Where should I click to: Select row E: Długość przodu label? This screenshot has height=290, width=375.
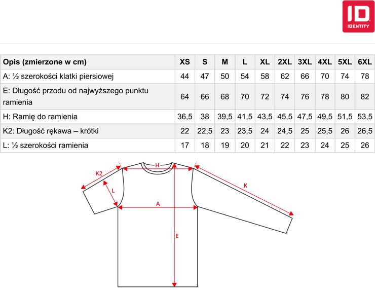76,96
